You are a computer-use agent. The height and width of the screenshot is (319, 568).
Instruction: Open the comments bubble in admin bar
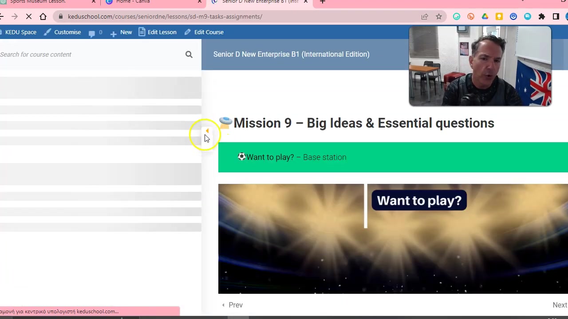(95, 32)
